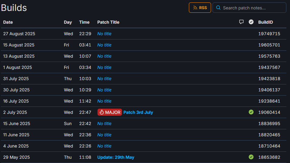Click the red MAJOR flame badge
The image size is (290, 163).
point(110,112)
